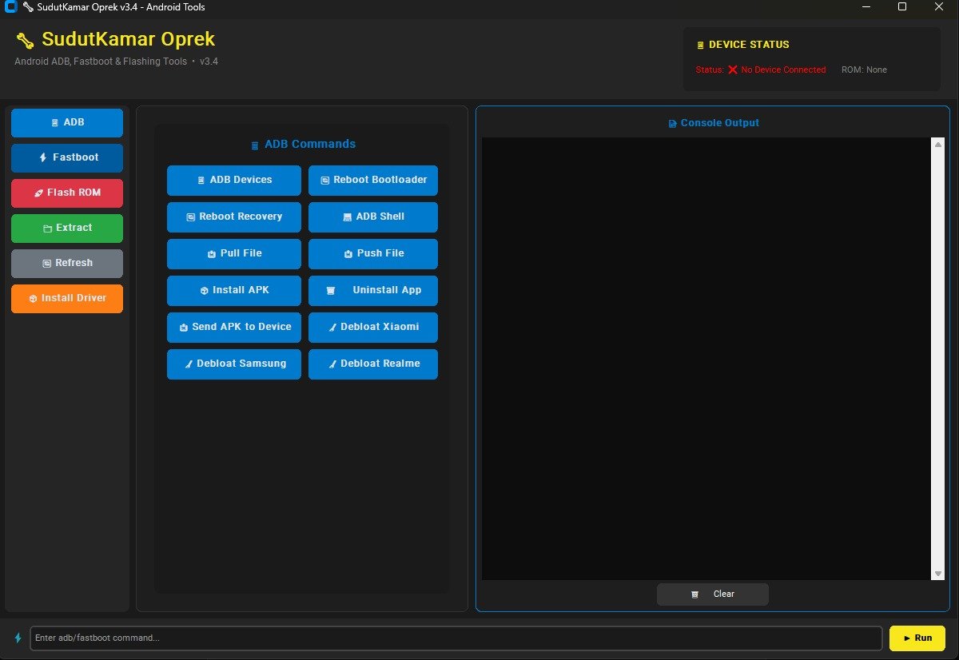
Task: Start the Install Driver process
Action: (x=67, y=298)
